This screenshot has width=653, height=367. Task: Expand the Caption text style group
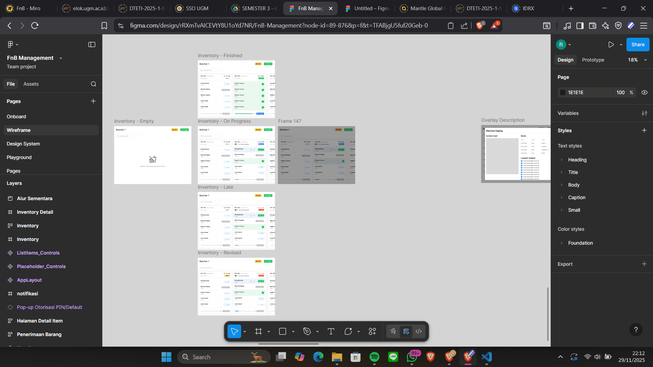562,197
